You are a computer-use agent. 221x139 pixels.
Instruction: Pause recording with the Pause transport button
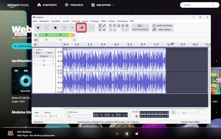[38, 28]
